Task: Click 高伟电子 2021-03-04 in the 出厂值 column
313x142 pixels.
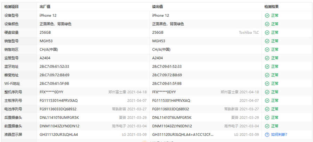Action: pyautogui.click(x=129, y=126)
